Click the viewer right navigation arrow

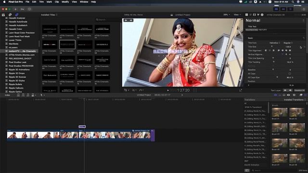click(131, 20)
